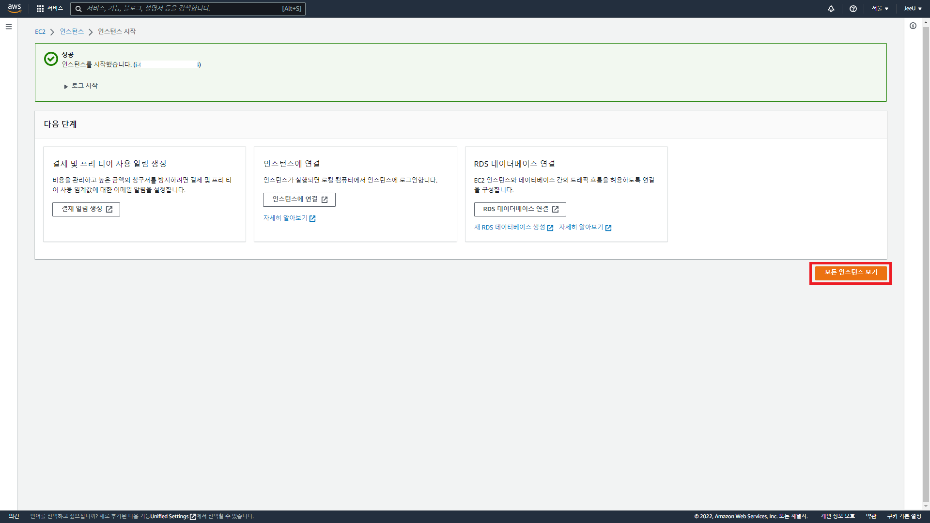Open the help question mark icon
Image resolution: width=930 pixels, height=523 pixels.
(x=853, y=9)
